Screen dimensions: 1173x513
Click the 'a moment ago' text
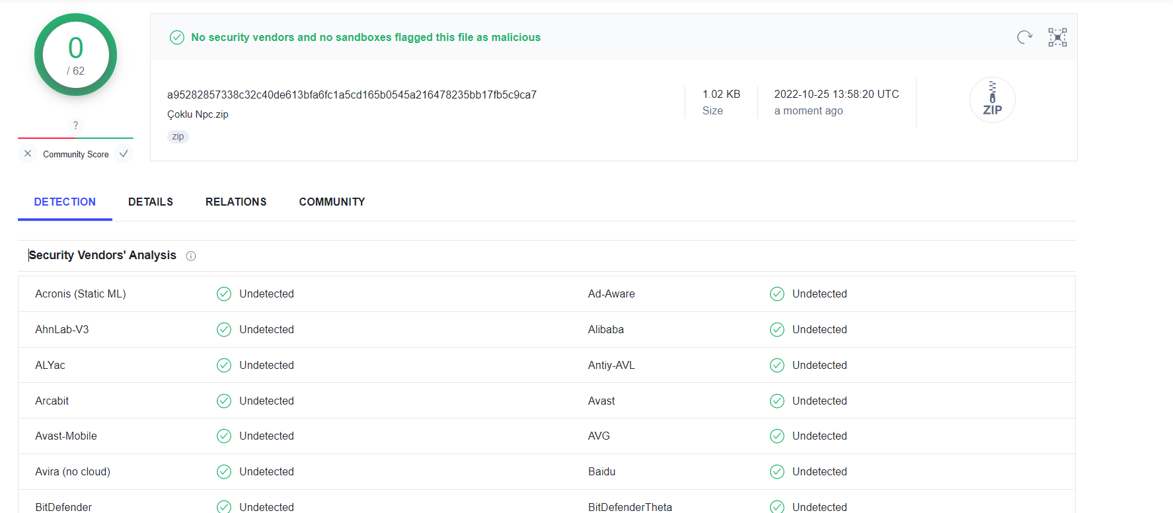(809, 110)
